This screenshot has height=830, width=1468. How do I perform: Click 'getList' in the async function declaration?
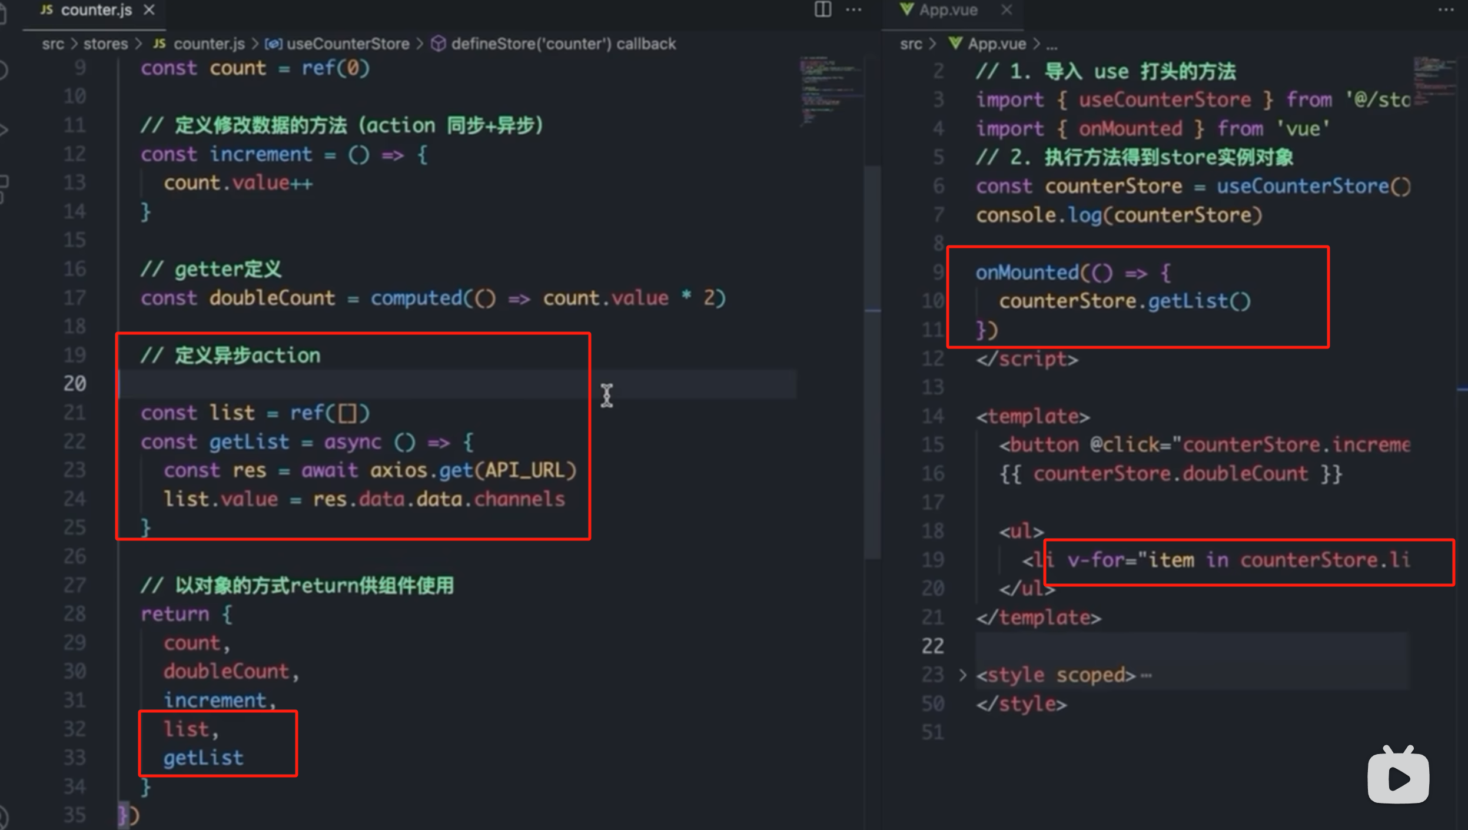tap(249, 442)
